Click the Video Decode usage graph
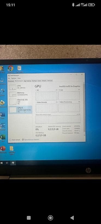Viewport: 101px width, 224px height. click(x=46, y=108)
